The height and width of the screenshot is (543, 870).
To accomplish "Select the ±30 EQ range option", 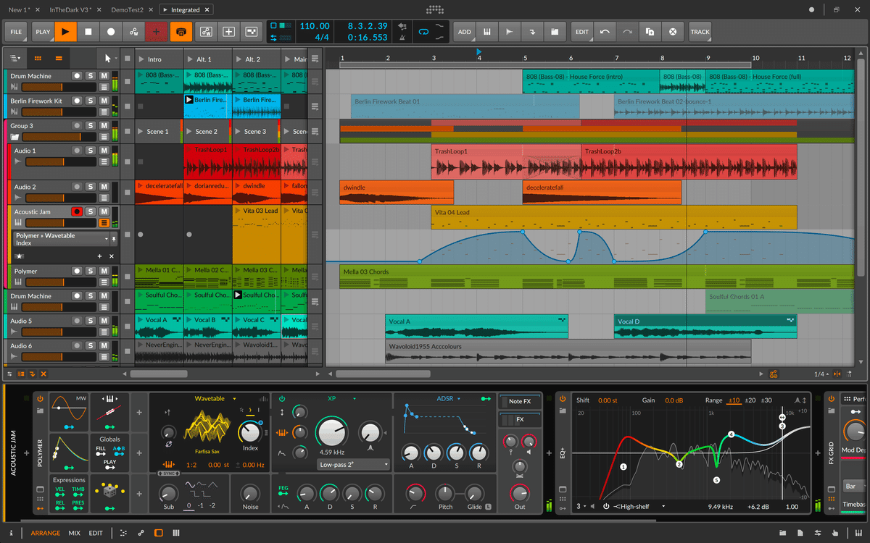I will point(766,400).
